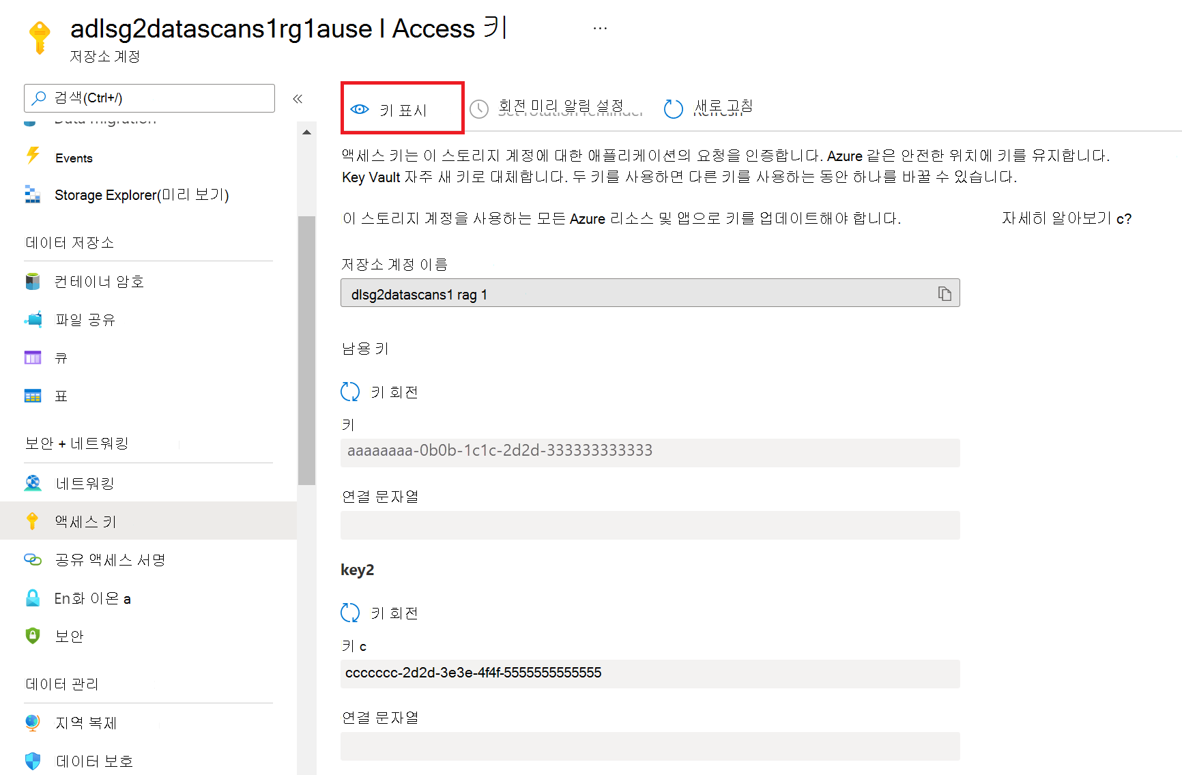Click the copy icon beside storage account name

[x=945, y=293]
